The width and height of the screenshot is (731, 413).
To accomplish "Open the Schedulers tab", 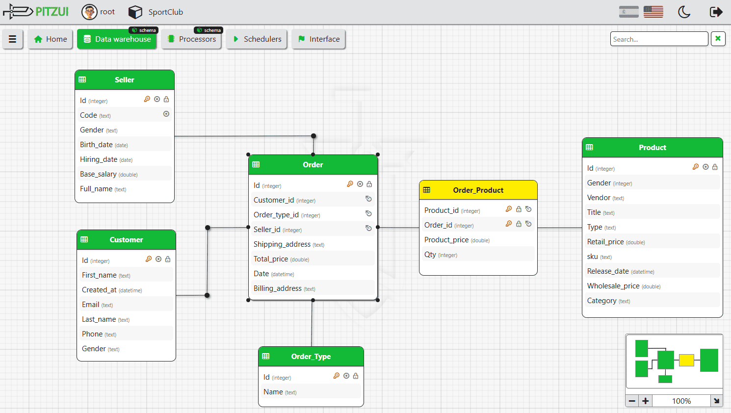I will [x=257, y=39].
